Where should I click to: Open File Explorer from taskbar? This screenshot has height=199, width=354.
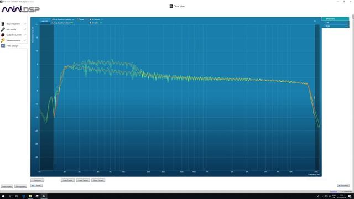30,196
